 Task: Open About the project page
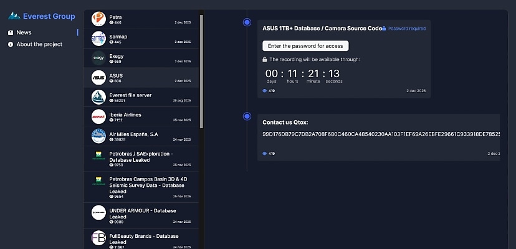[x=39, y=44]
